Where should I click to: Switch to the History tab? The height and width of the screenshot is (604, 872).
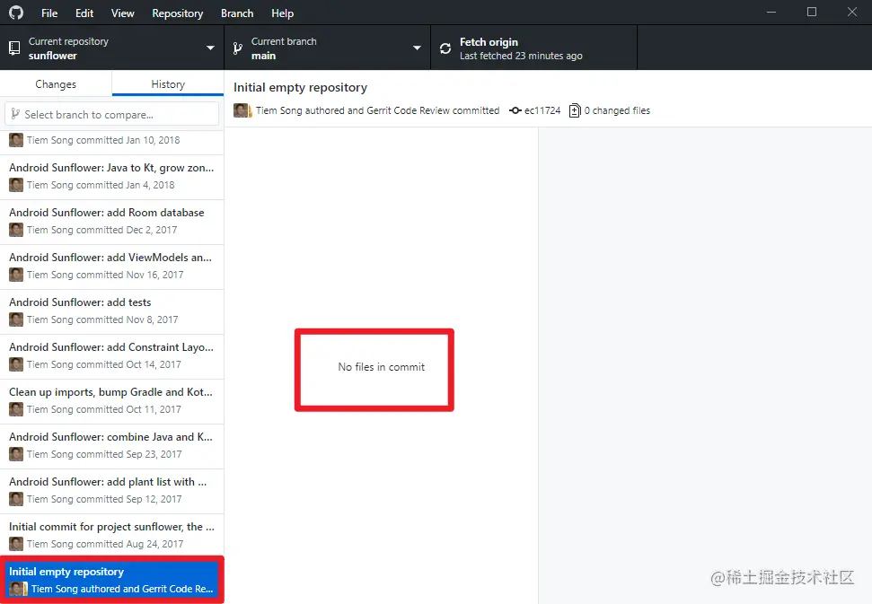(168, 83)
